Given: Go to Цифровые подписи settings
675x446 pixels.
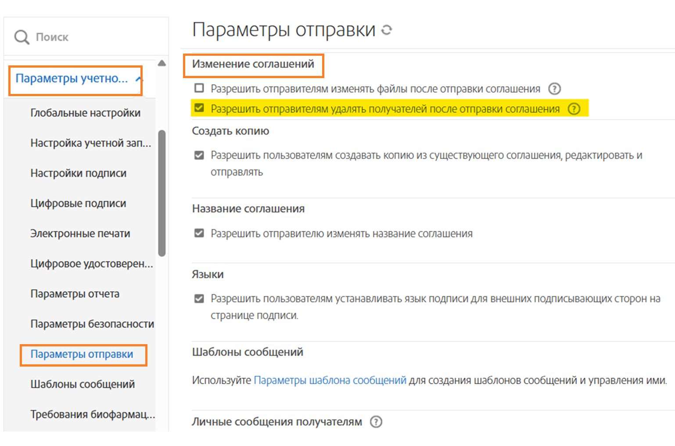Looking at the screenshot, I should tap(79, 203).
